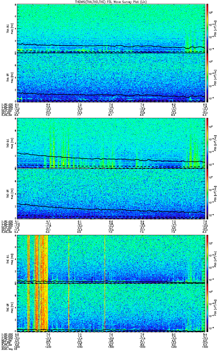Image resolution: width=219 pixels, height=351 pixels.
Task: Click the '1340' time tick label
Action: [x=173, y=346]
